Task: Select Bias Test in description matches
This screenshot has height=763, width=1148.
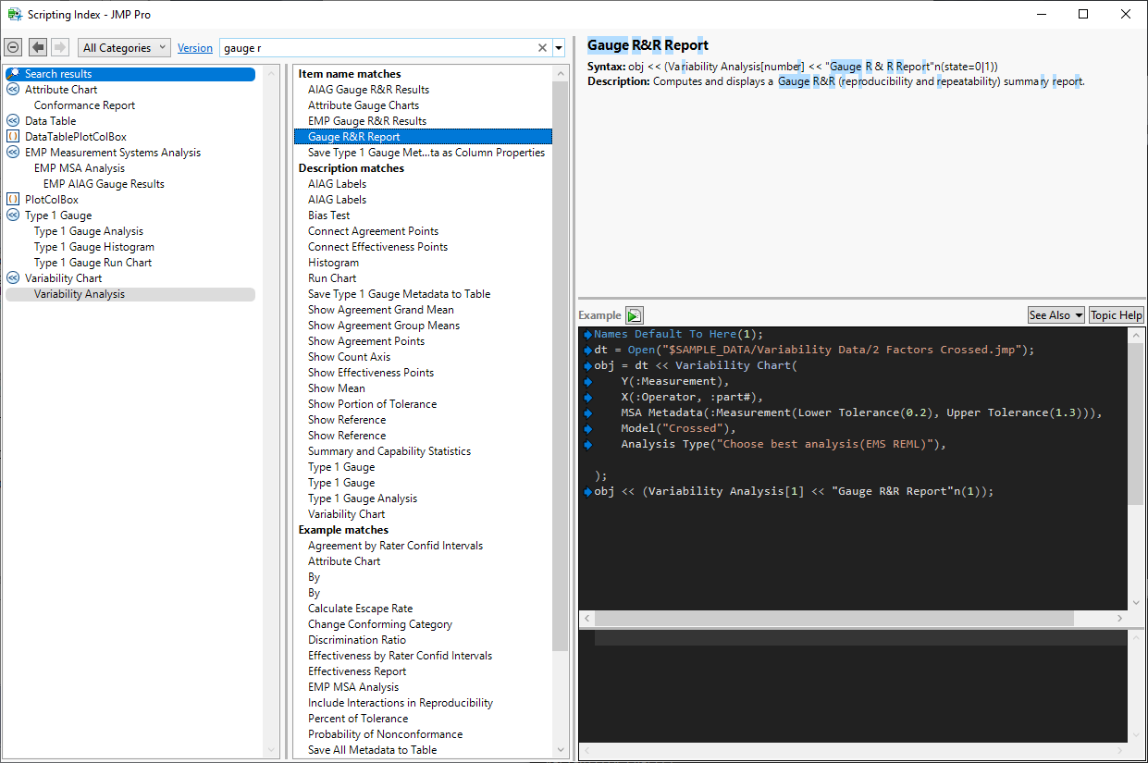Action: (x=329, y=215)
